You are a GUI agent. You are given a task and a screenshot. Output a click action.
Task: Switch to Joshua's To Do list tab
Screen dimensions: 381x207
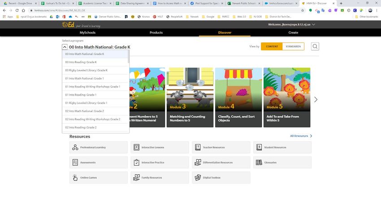(x=57, y=4)
